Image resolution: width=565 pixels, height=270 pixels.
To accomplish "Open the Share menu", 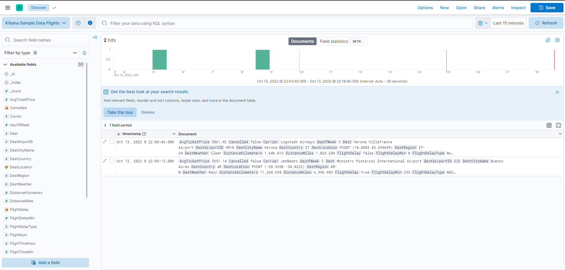I will click(x=479, y=8).
